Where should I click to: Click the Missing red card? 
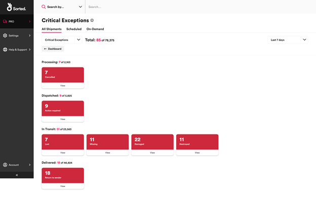(x=108, y=142)
